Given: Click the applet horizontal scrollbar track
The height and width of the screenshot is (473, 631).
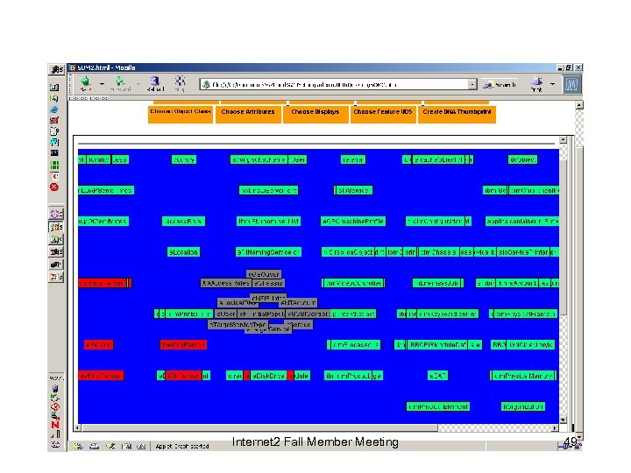Looking at the screenshot, I should coord(316,428).
